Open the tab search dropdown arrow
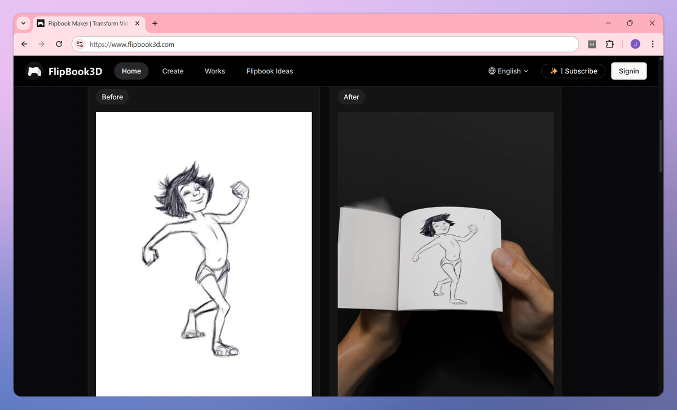The image size is (677, 410). click(x=23, y=23)
